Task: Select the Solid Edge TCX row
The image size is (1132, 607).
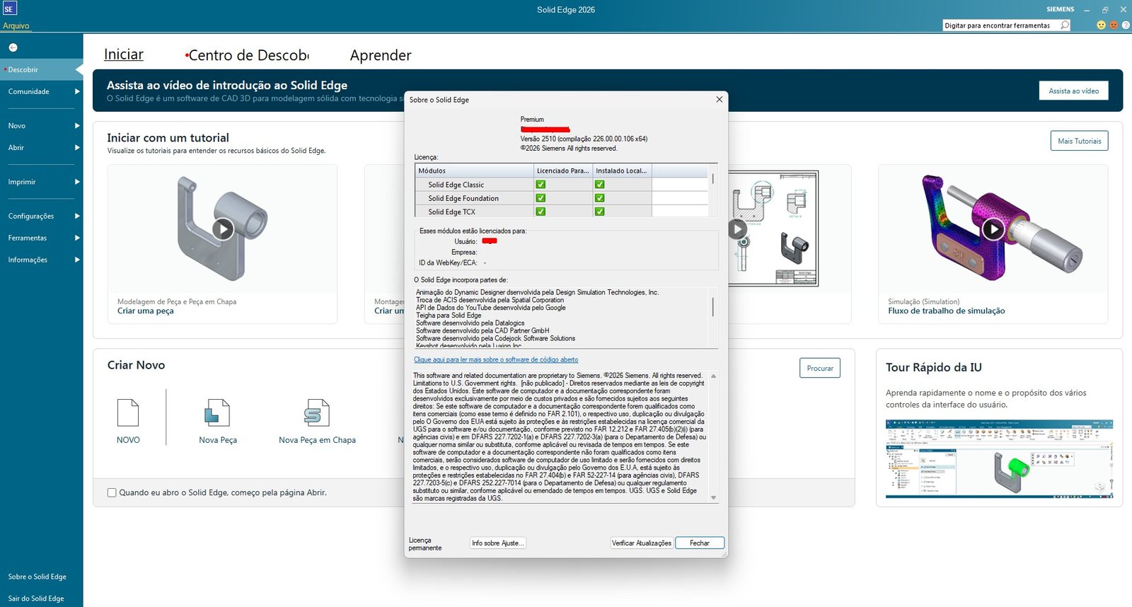Action: (561, 212)
